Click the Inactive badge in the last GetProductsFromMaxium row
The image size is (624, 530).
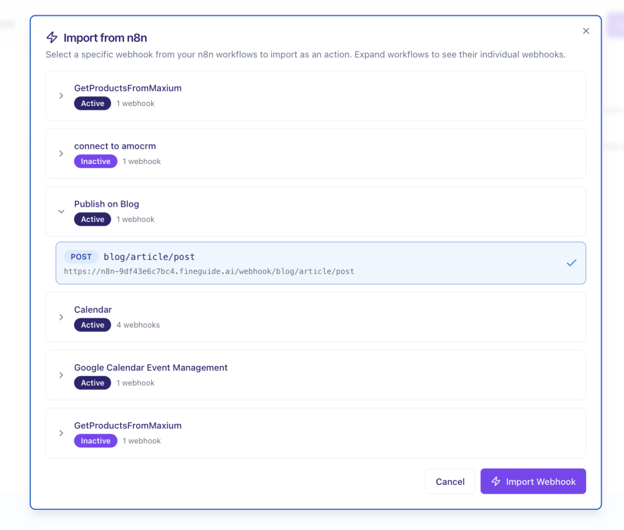tap(96, 441)
